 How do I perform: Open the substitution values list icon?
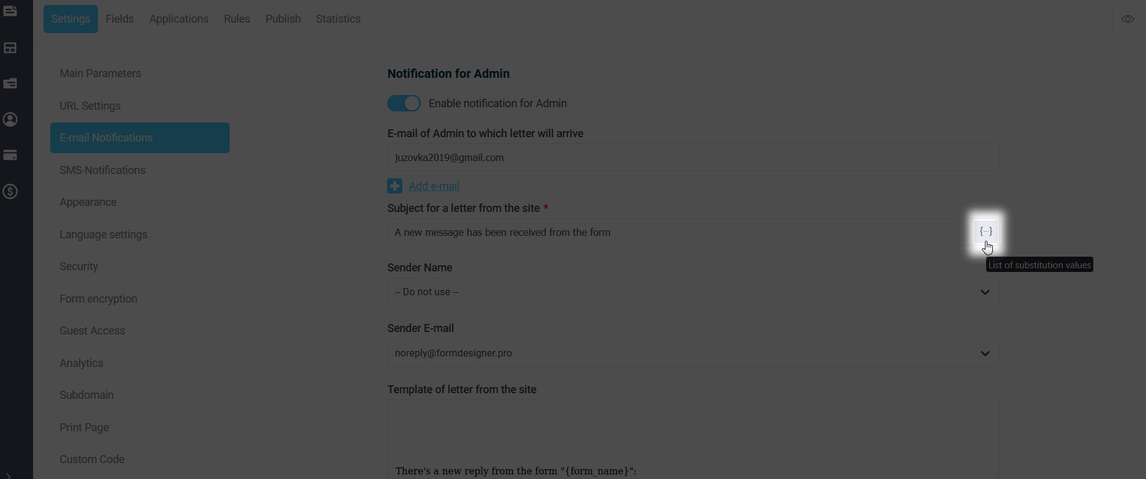986,232
